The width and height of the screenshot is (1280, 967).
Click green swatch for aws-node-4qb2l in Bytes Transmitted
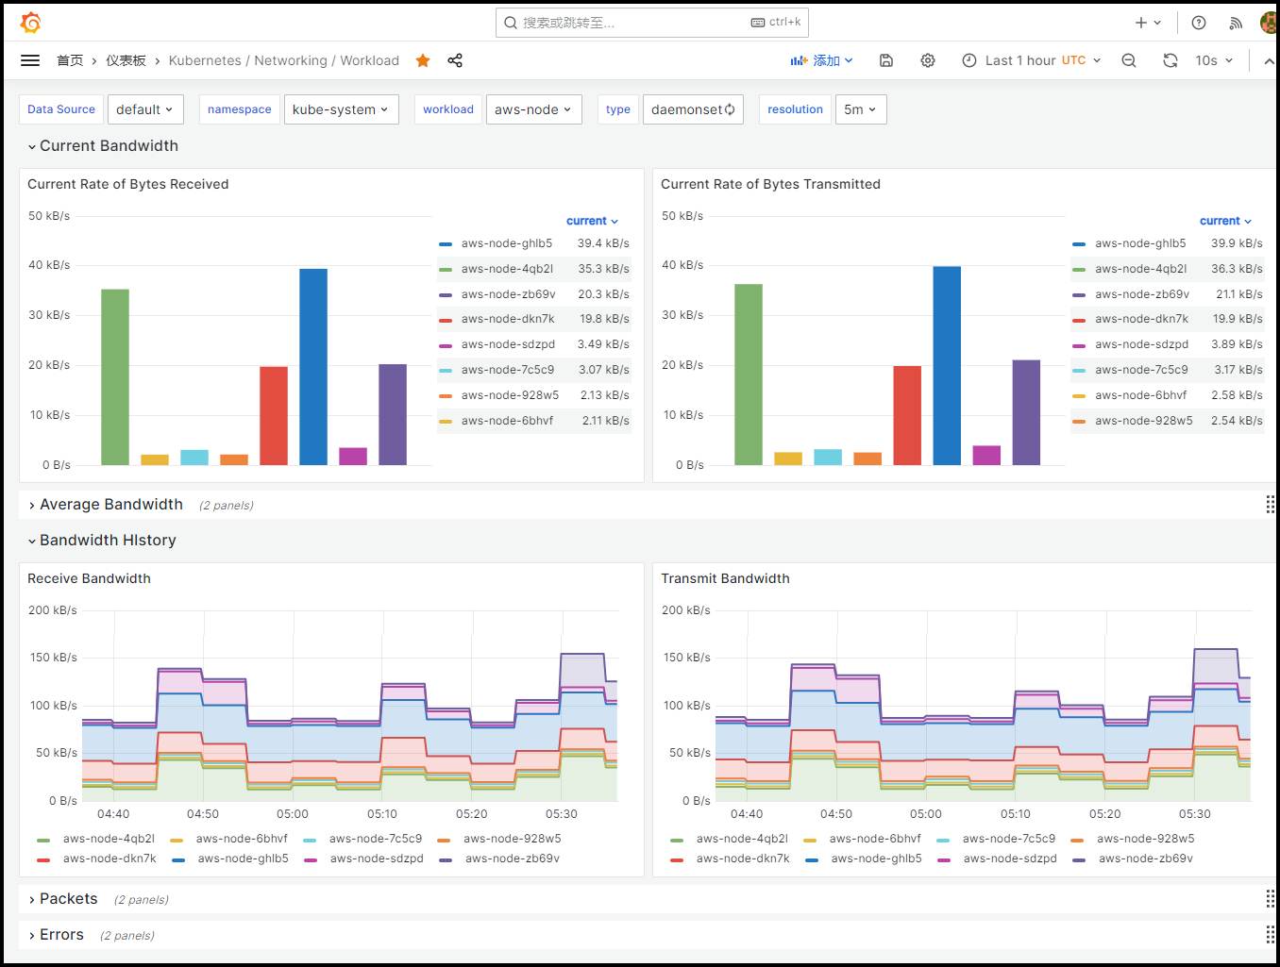pos(1079,270)
